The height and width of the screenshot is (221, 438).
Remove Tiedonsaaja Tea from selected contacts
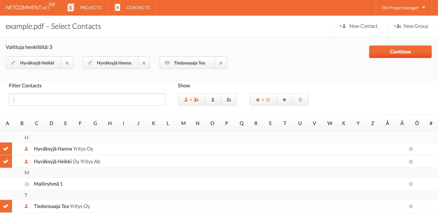point(221,63)
